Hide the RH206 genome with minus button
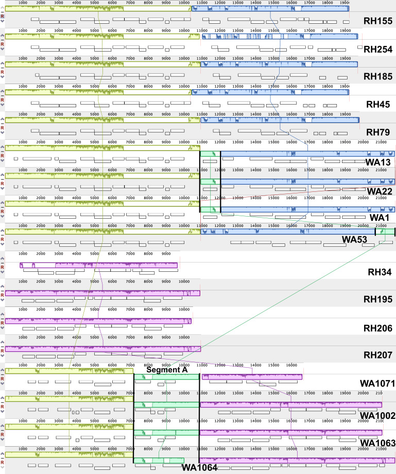The image size is (396, 474). [2, 319]
